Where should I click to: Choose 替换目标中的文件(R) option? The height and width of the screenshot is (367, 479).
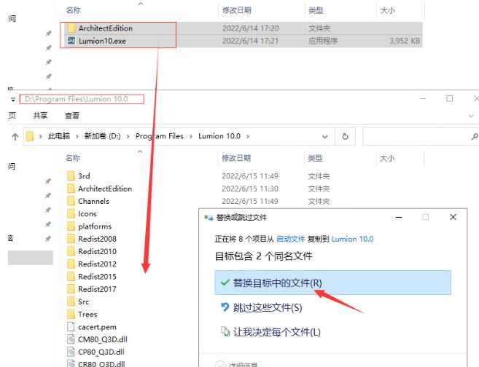(x=332, y=283)
